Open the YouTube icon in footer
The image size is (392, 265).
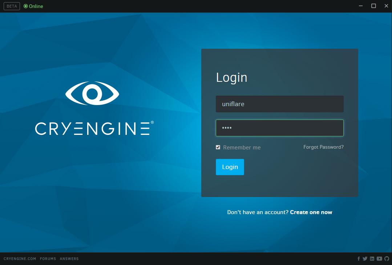pos(379,259)
